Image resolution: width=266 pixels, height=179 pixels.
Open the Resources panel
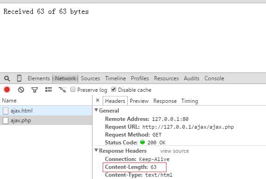coord(166,78)
